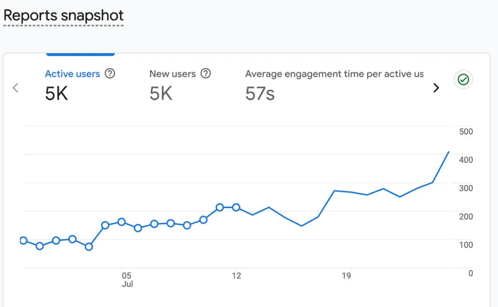
Task: Click the chart line peak near 400
Action: click(448, 152)
